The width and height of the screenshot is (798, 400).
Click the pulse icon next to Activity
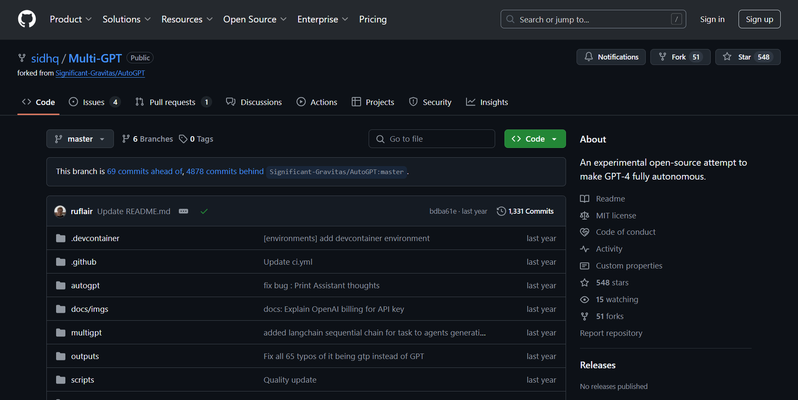(x=585, y=249)
